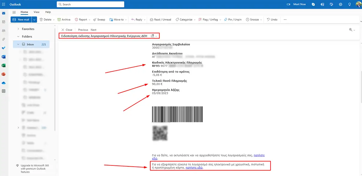This screenshot has height=176, width=362.
Task: Switch to the Home tab
Action: point(24,12)
